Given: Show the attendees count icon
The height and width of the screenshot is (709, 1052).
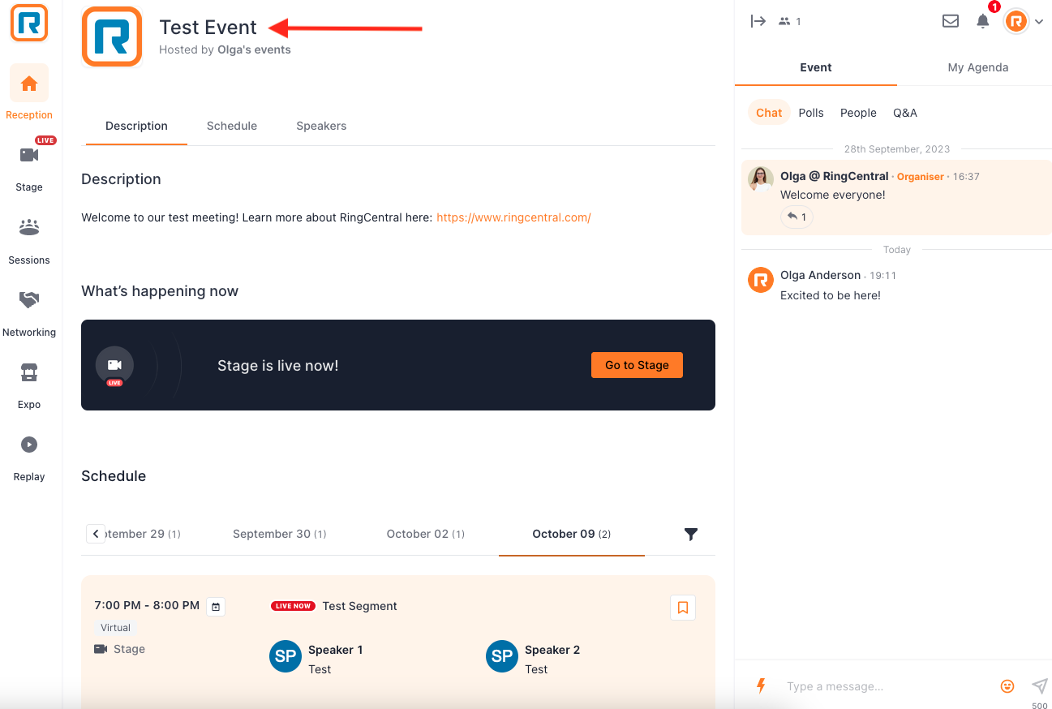Looking at the screenshot, I should pos(784,22).
